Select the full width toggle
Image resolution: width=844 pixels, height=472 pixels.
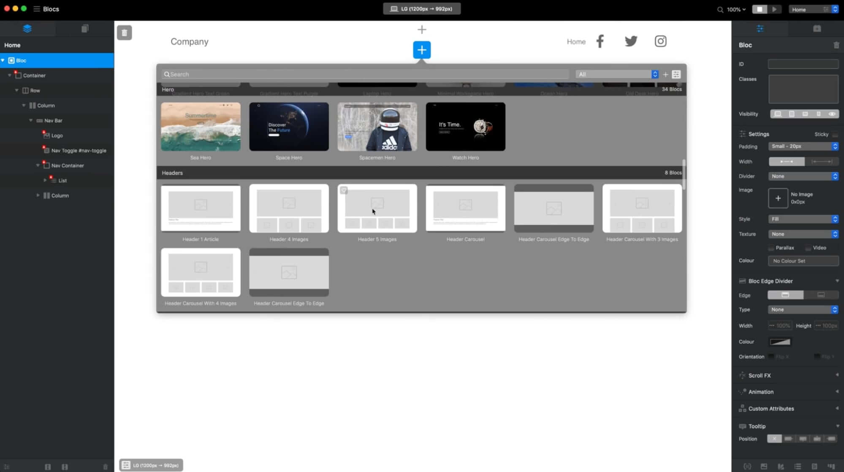[x=822, y=162]
